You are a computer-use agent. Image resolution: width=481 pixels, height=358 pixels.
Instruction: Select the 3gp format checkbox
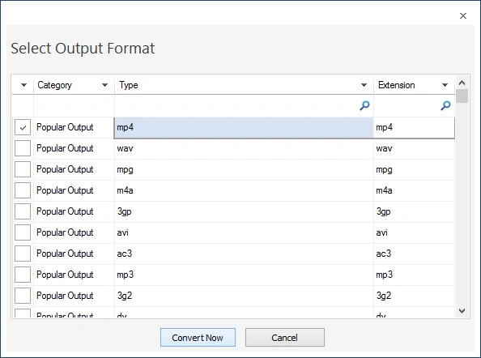[23, 211]
